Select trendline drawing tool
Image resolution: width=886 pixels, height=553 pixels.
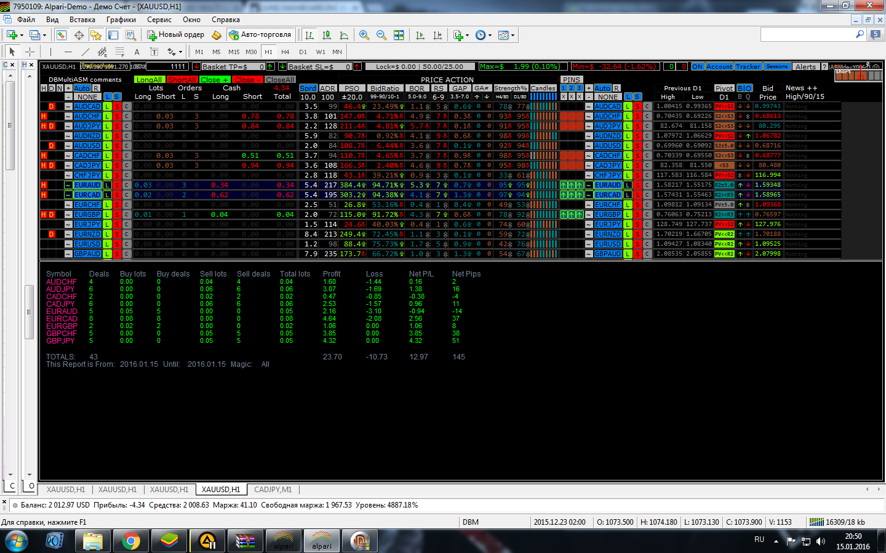(x=85, y=52)
